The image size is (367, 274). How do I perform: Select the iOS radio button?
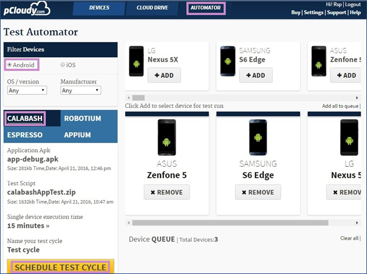tap(62, 65)
